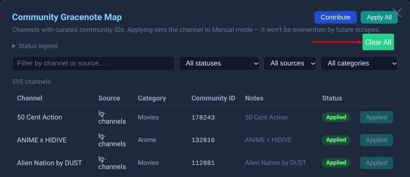This screenshot has width=410, height=177.
Task: Close the Community Gracenote Map dialog
Action: coord(397,13)
